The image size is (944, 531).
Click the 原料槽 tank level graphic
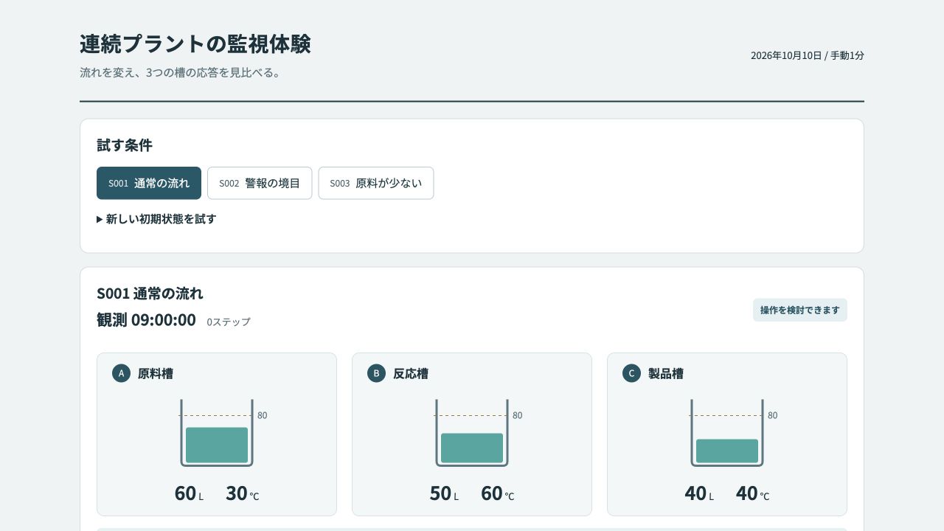pyautogui.click(x=217, y=433)
